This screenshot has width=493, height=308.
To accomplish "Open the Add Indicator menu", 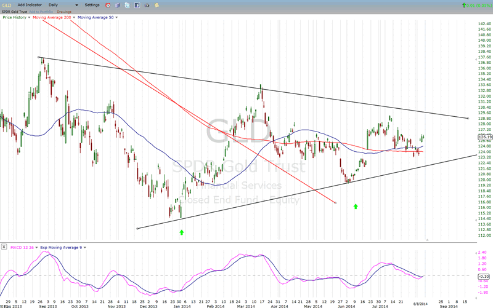I will point(30,5).
